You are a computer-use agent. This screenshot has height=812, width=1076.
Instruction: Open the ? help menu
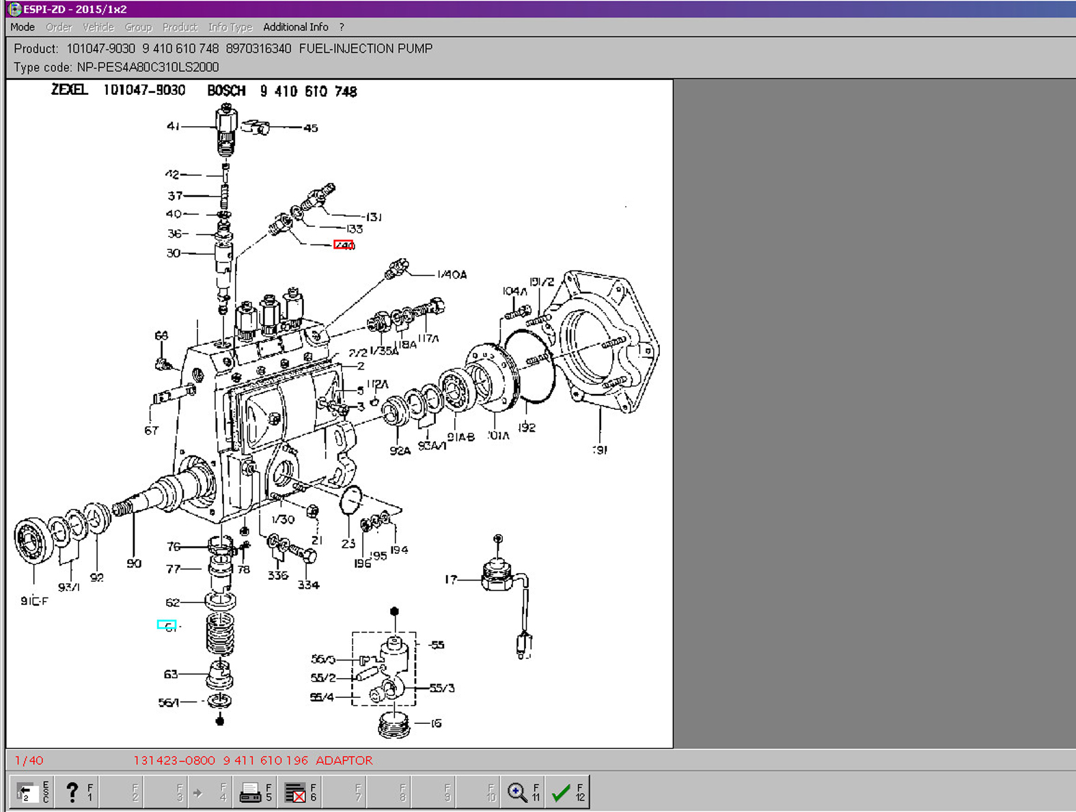click(x=342, y=27)
